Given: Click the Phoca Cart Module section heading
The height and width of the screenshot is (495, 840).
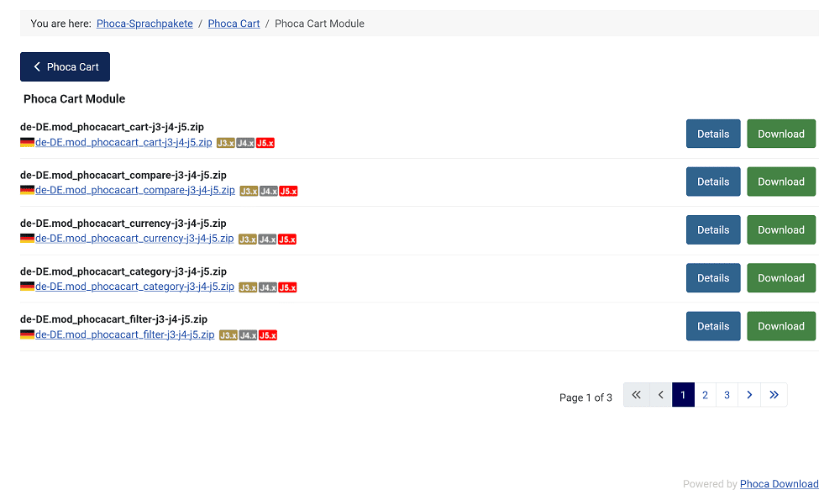Looking at the screenshot, I should [x=75, y=99].
